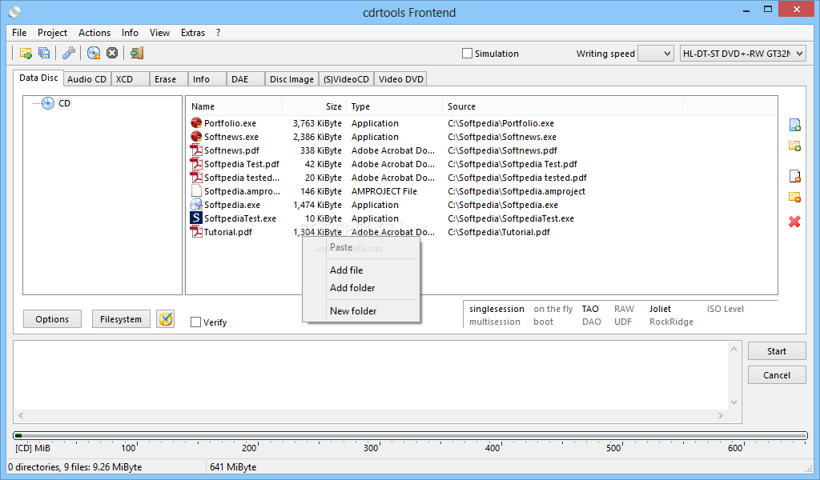Image resolution: width=820 pixels, height=480 pixels.
Task: Click the open project folder toolbar icon
Action: (25, 53)
